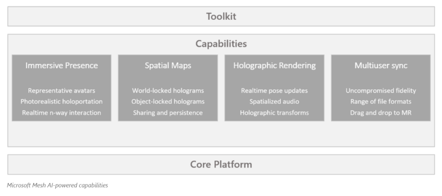Click Holographic transforms line
The image size is (442, 196).
pyautogui.click(x=275, y=112)
